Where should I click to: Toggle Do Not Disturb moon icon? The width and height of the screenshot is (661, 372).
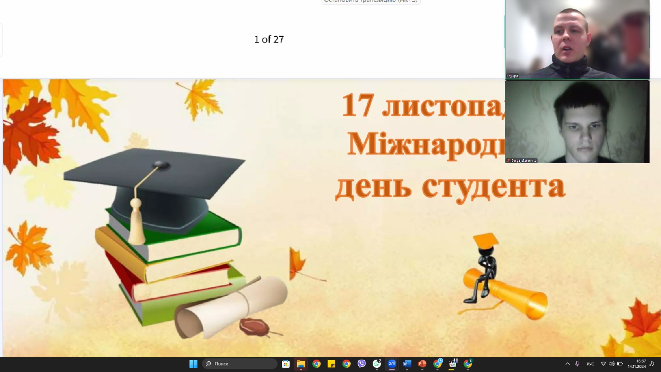coord(652,364)
